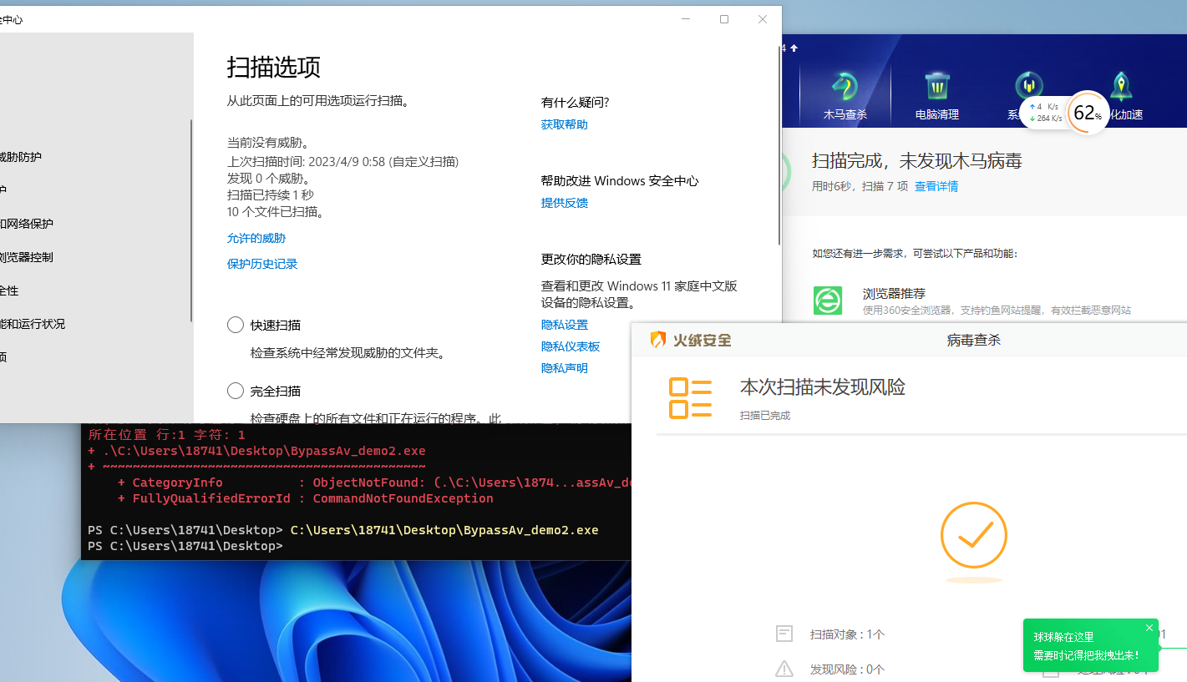
Task: Click the orange list icon in Huorong
Action: coord(690,398)
